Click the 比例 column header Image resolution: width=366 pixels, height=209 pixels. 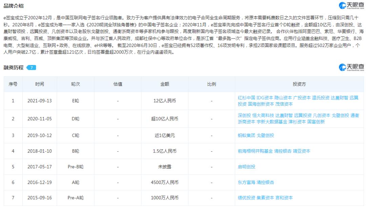[212, 84]
